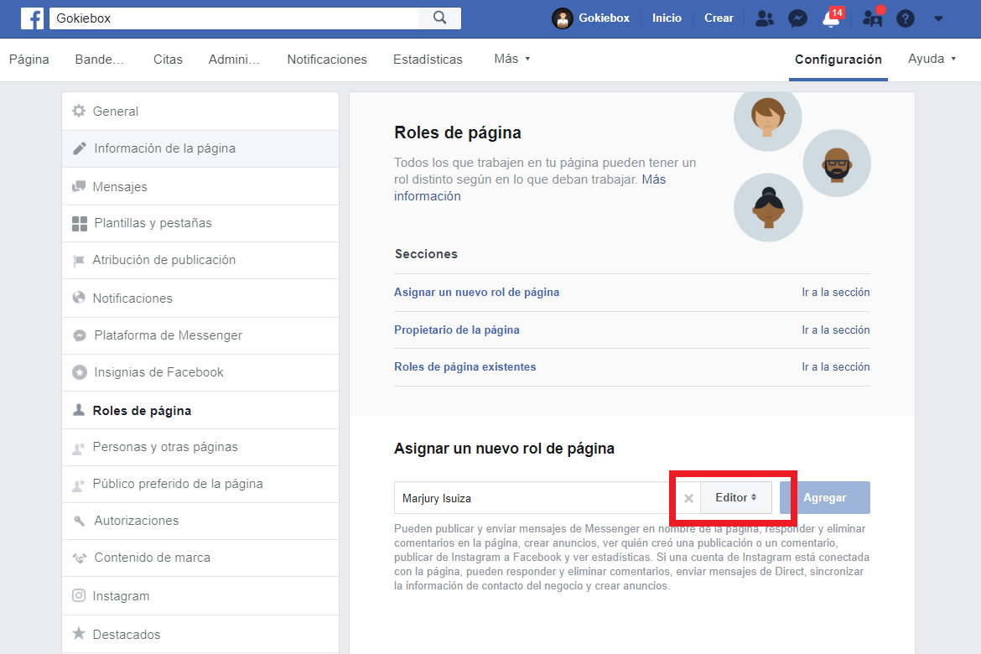This screenshot has height=654, width=981.
Task: Go to Facebook home via logo
Action: coord(33,18)
